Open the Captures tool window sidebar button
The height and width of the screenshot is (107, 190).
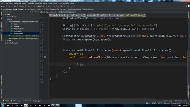(x=1, y=37)
